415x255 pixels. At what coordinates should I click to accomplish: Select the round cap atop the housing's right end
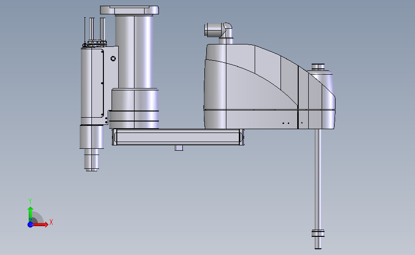click(x=318, y=67)
